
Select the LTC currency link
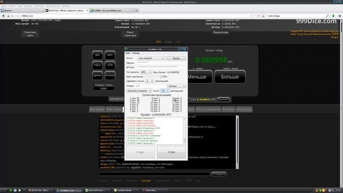point(178,42)
